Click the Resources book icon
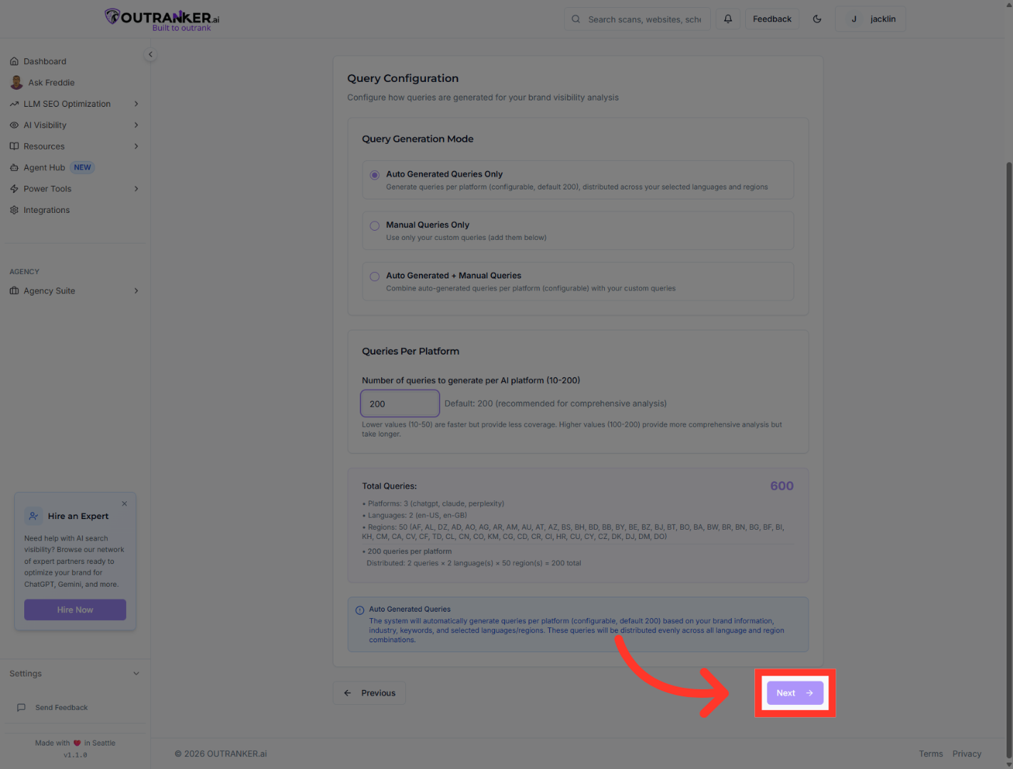The height and width of the screenshot is (769, 1013). tap(14, 147)
